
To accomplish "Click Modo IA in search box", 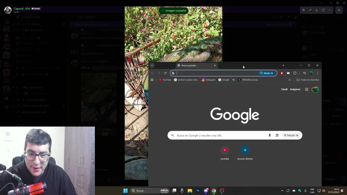I will (291, 135).
